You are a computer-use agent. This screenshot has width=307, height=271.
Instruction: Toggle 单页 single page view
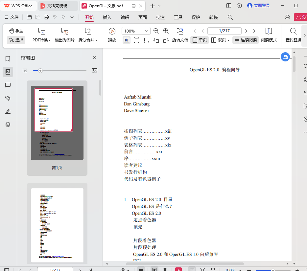200,40
